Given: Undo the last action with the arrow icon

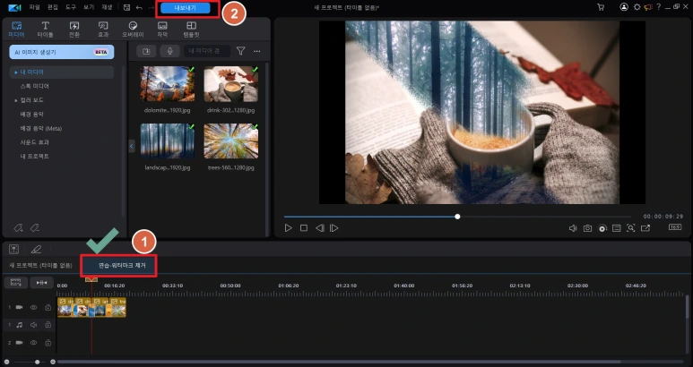Looking at the screenshot, I should coord(139,7).
